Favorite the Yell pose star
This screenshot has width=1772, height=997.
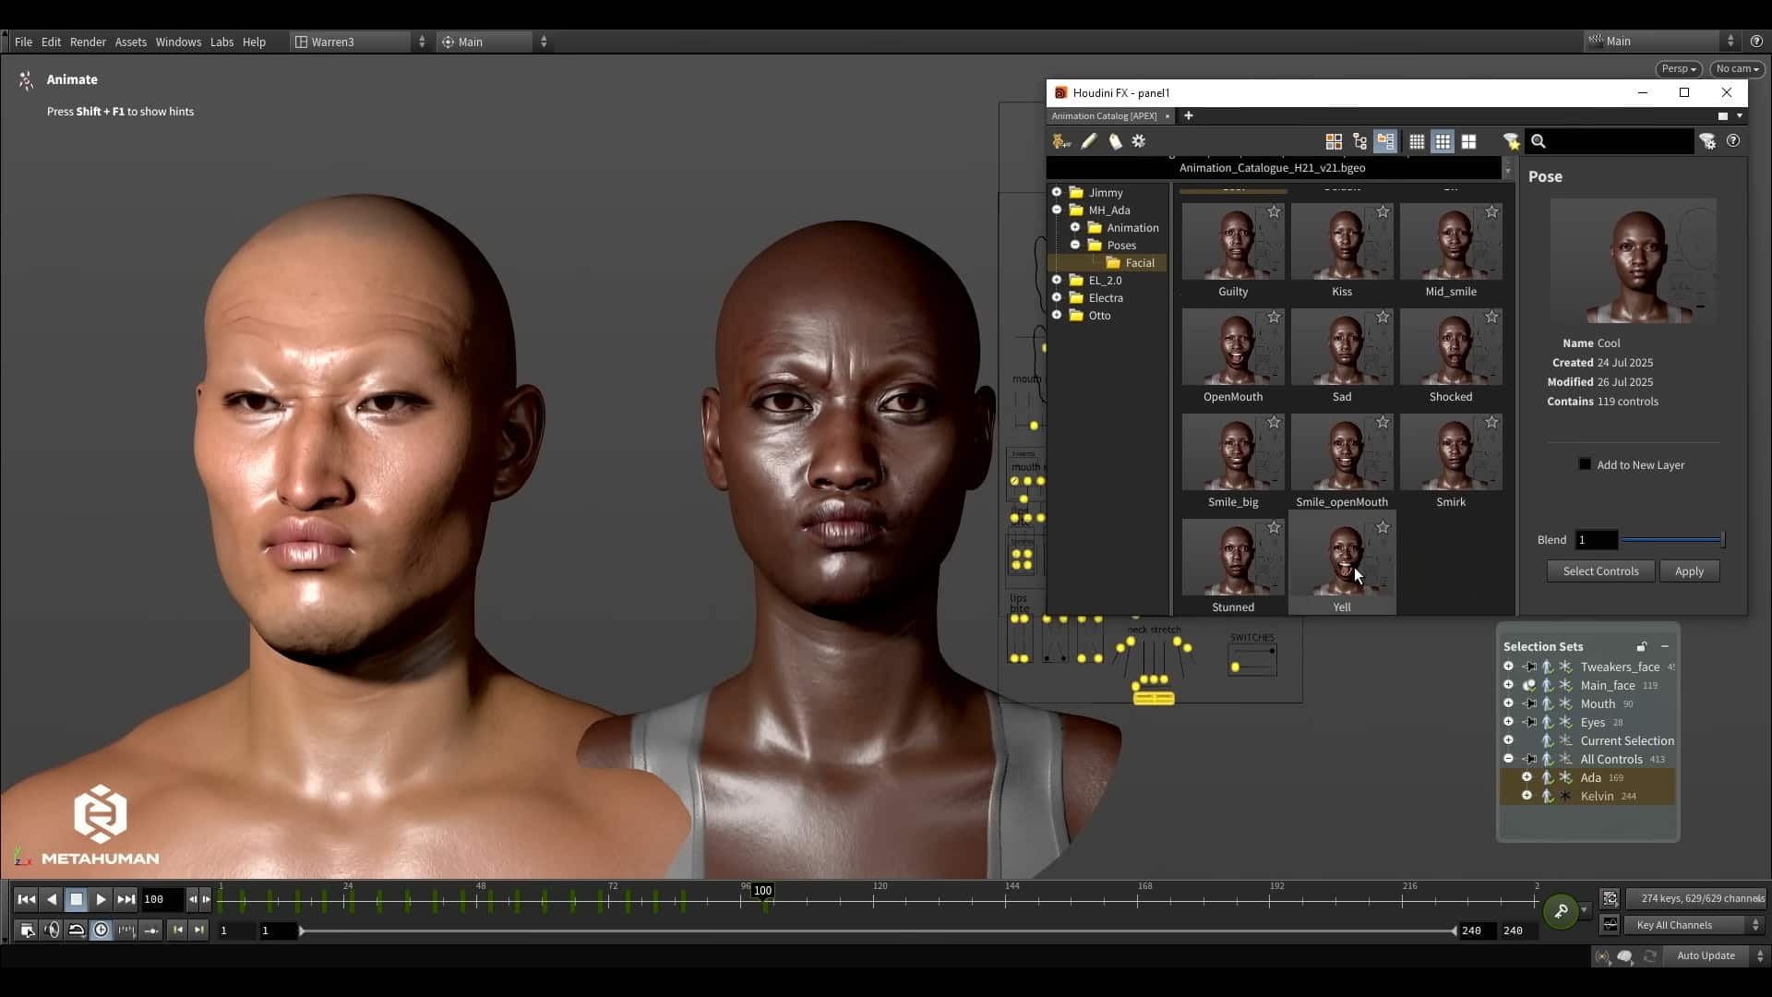click(1383, 527)
